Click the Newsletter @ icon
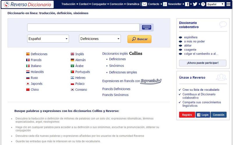The height and width of the screenshot is (145, 233). click(165, 4)
